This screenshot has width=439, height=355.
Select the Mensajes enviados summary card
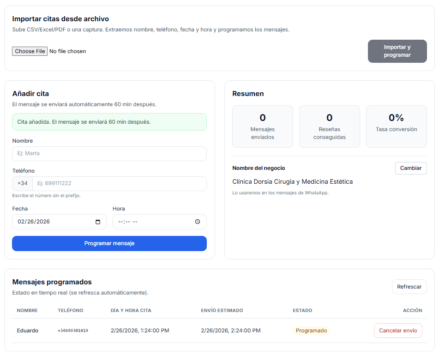pyautogui.click(x=262, y=126)
